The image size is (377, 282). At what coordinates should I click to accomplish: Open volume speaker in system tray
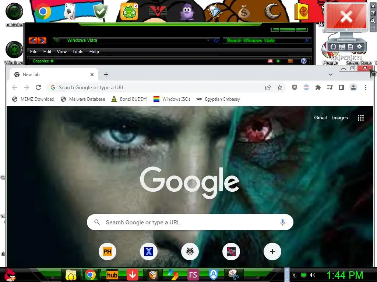tap(313, 275)
